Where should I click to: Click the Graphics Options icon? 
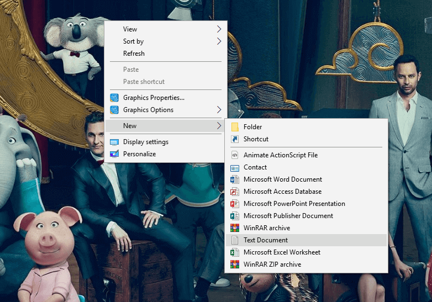(x=114, y=110)
